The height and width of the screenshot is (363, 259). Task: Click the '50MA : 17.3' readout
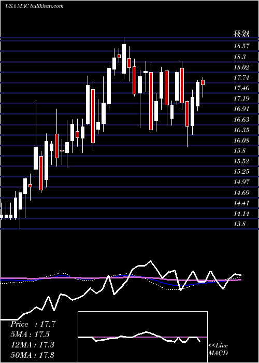[x=32, y=355]
